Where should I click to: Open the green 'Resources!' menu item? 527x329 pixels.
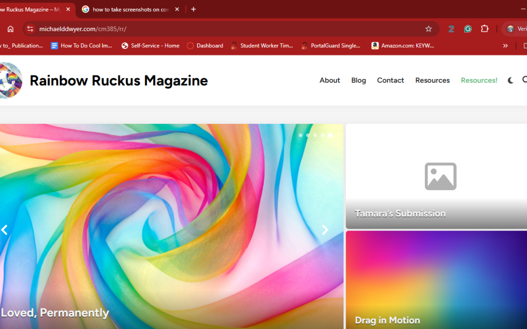(479, 80)
